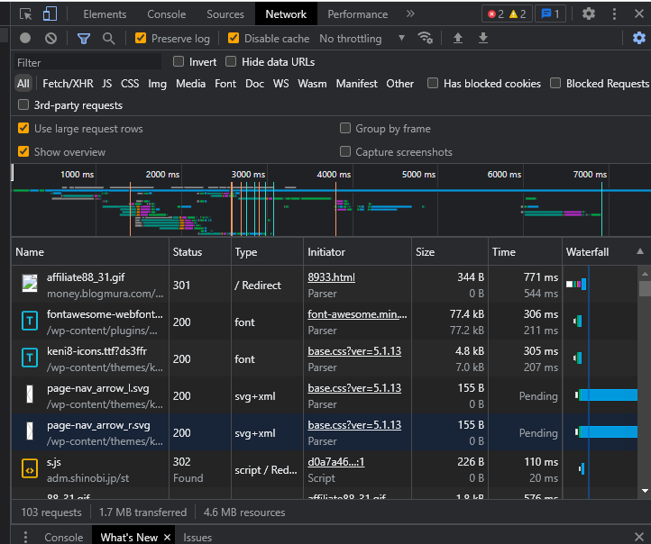Click the Filter text input
The height and width of the screenshot is (544, 651).
click(x=87, y=63)
